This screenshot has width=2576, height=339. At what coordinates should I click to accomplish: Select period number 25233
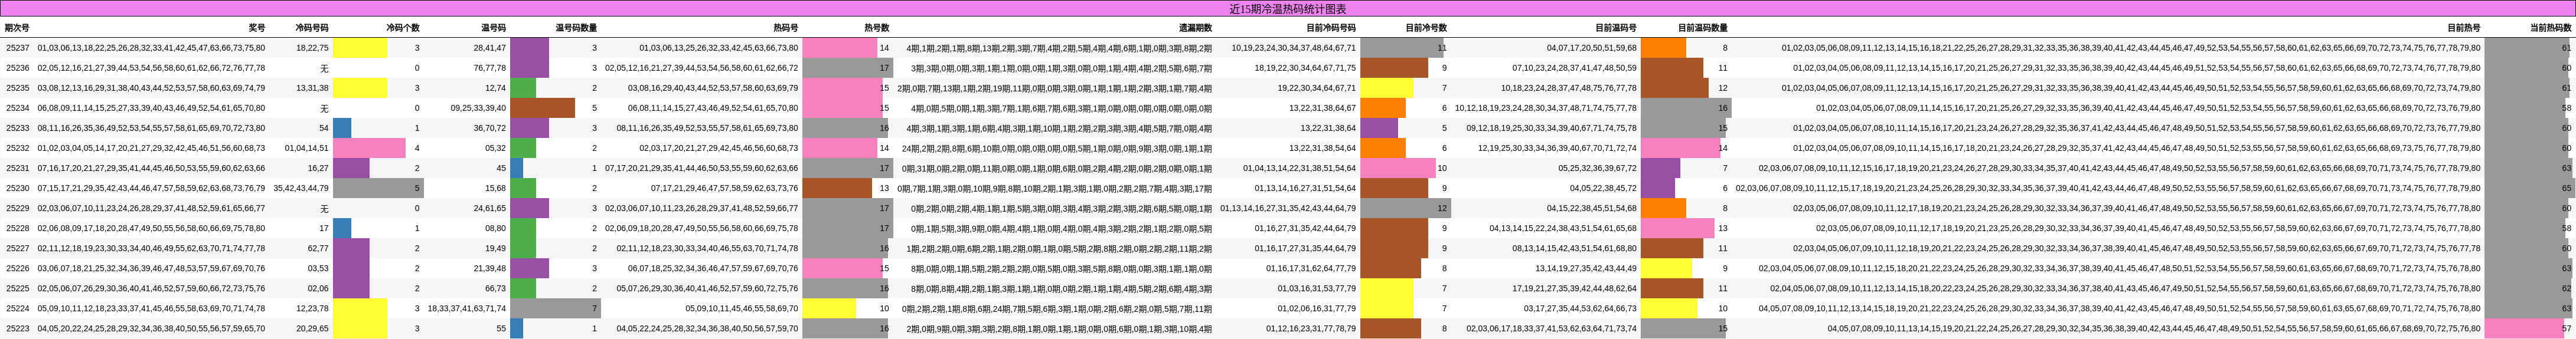(x=18, y=128)
